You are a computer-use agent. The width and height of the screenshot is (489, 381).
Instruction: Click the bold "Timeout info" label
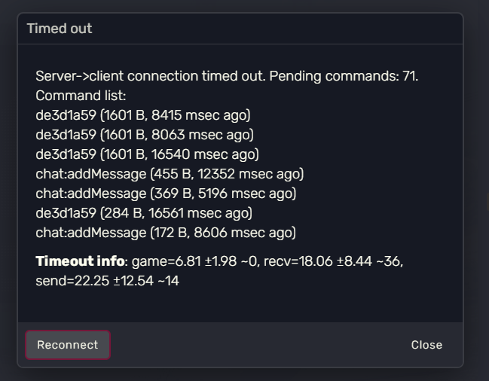pyautogui.click(x=80, y=261)
